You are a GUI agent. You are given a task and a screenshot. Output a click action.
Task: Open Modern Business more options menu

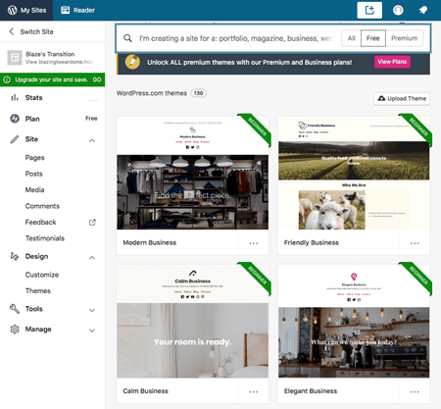click(254, 243)
